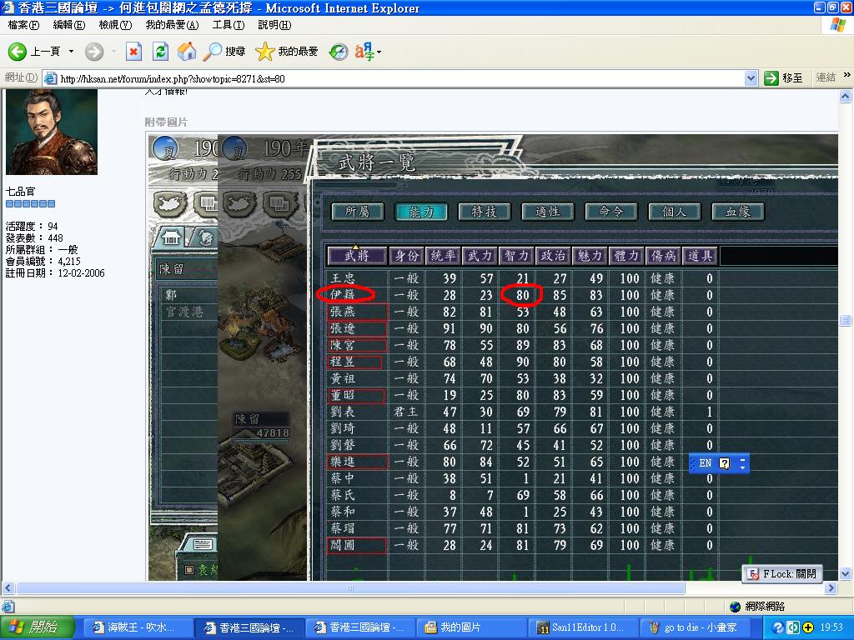Open the 檔案(F) menu

(x=23, y=25)
